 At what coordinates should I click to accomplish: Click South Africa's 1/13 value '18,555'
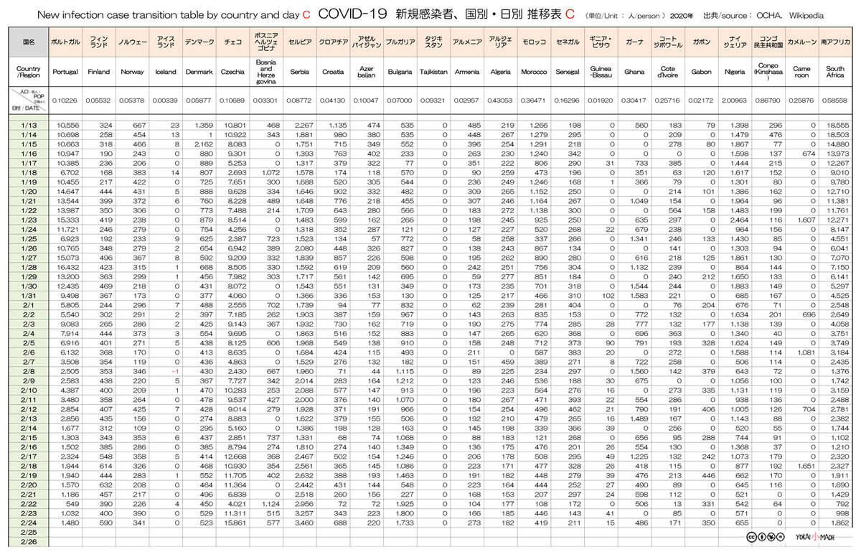[x=839, y=126]
